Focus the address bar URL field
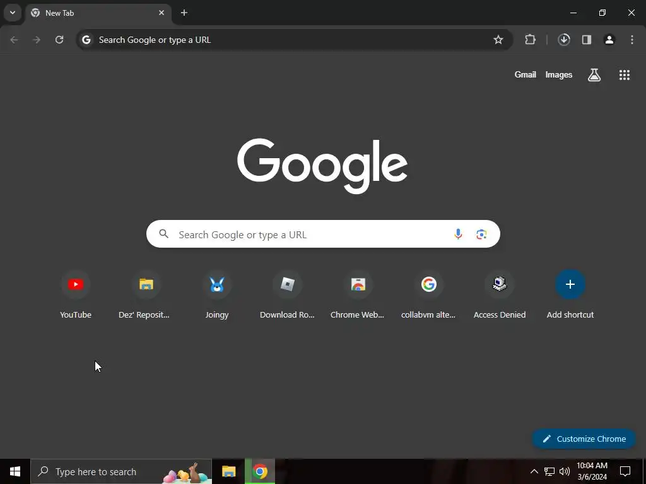 click(x=294, y=40)
